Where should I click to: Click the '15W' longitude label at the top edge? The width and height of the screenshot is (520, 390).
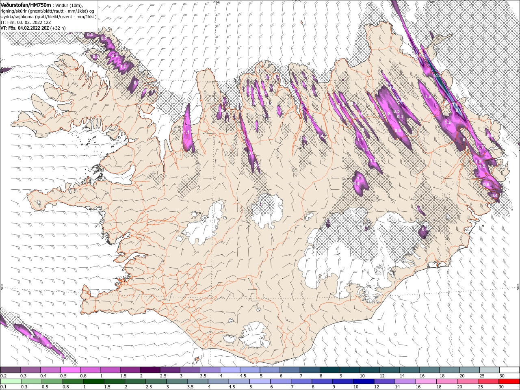click(430, 2)
